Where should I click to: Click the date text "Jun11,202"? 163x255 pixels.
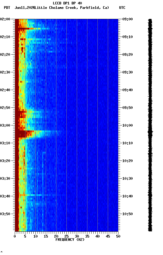tap(25, 8)
